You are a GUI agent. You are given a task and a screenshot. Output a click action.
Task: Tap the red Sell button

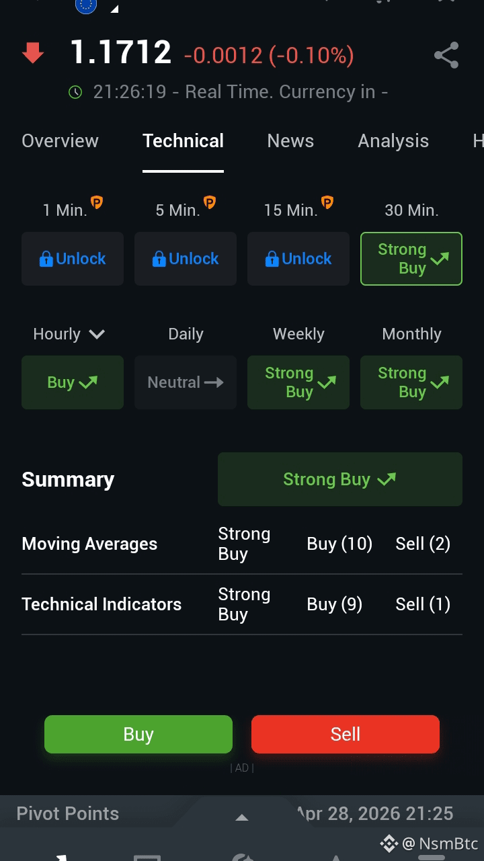[346, 734]
